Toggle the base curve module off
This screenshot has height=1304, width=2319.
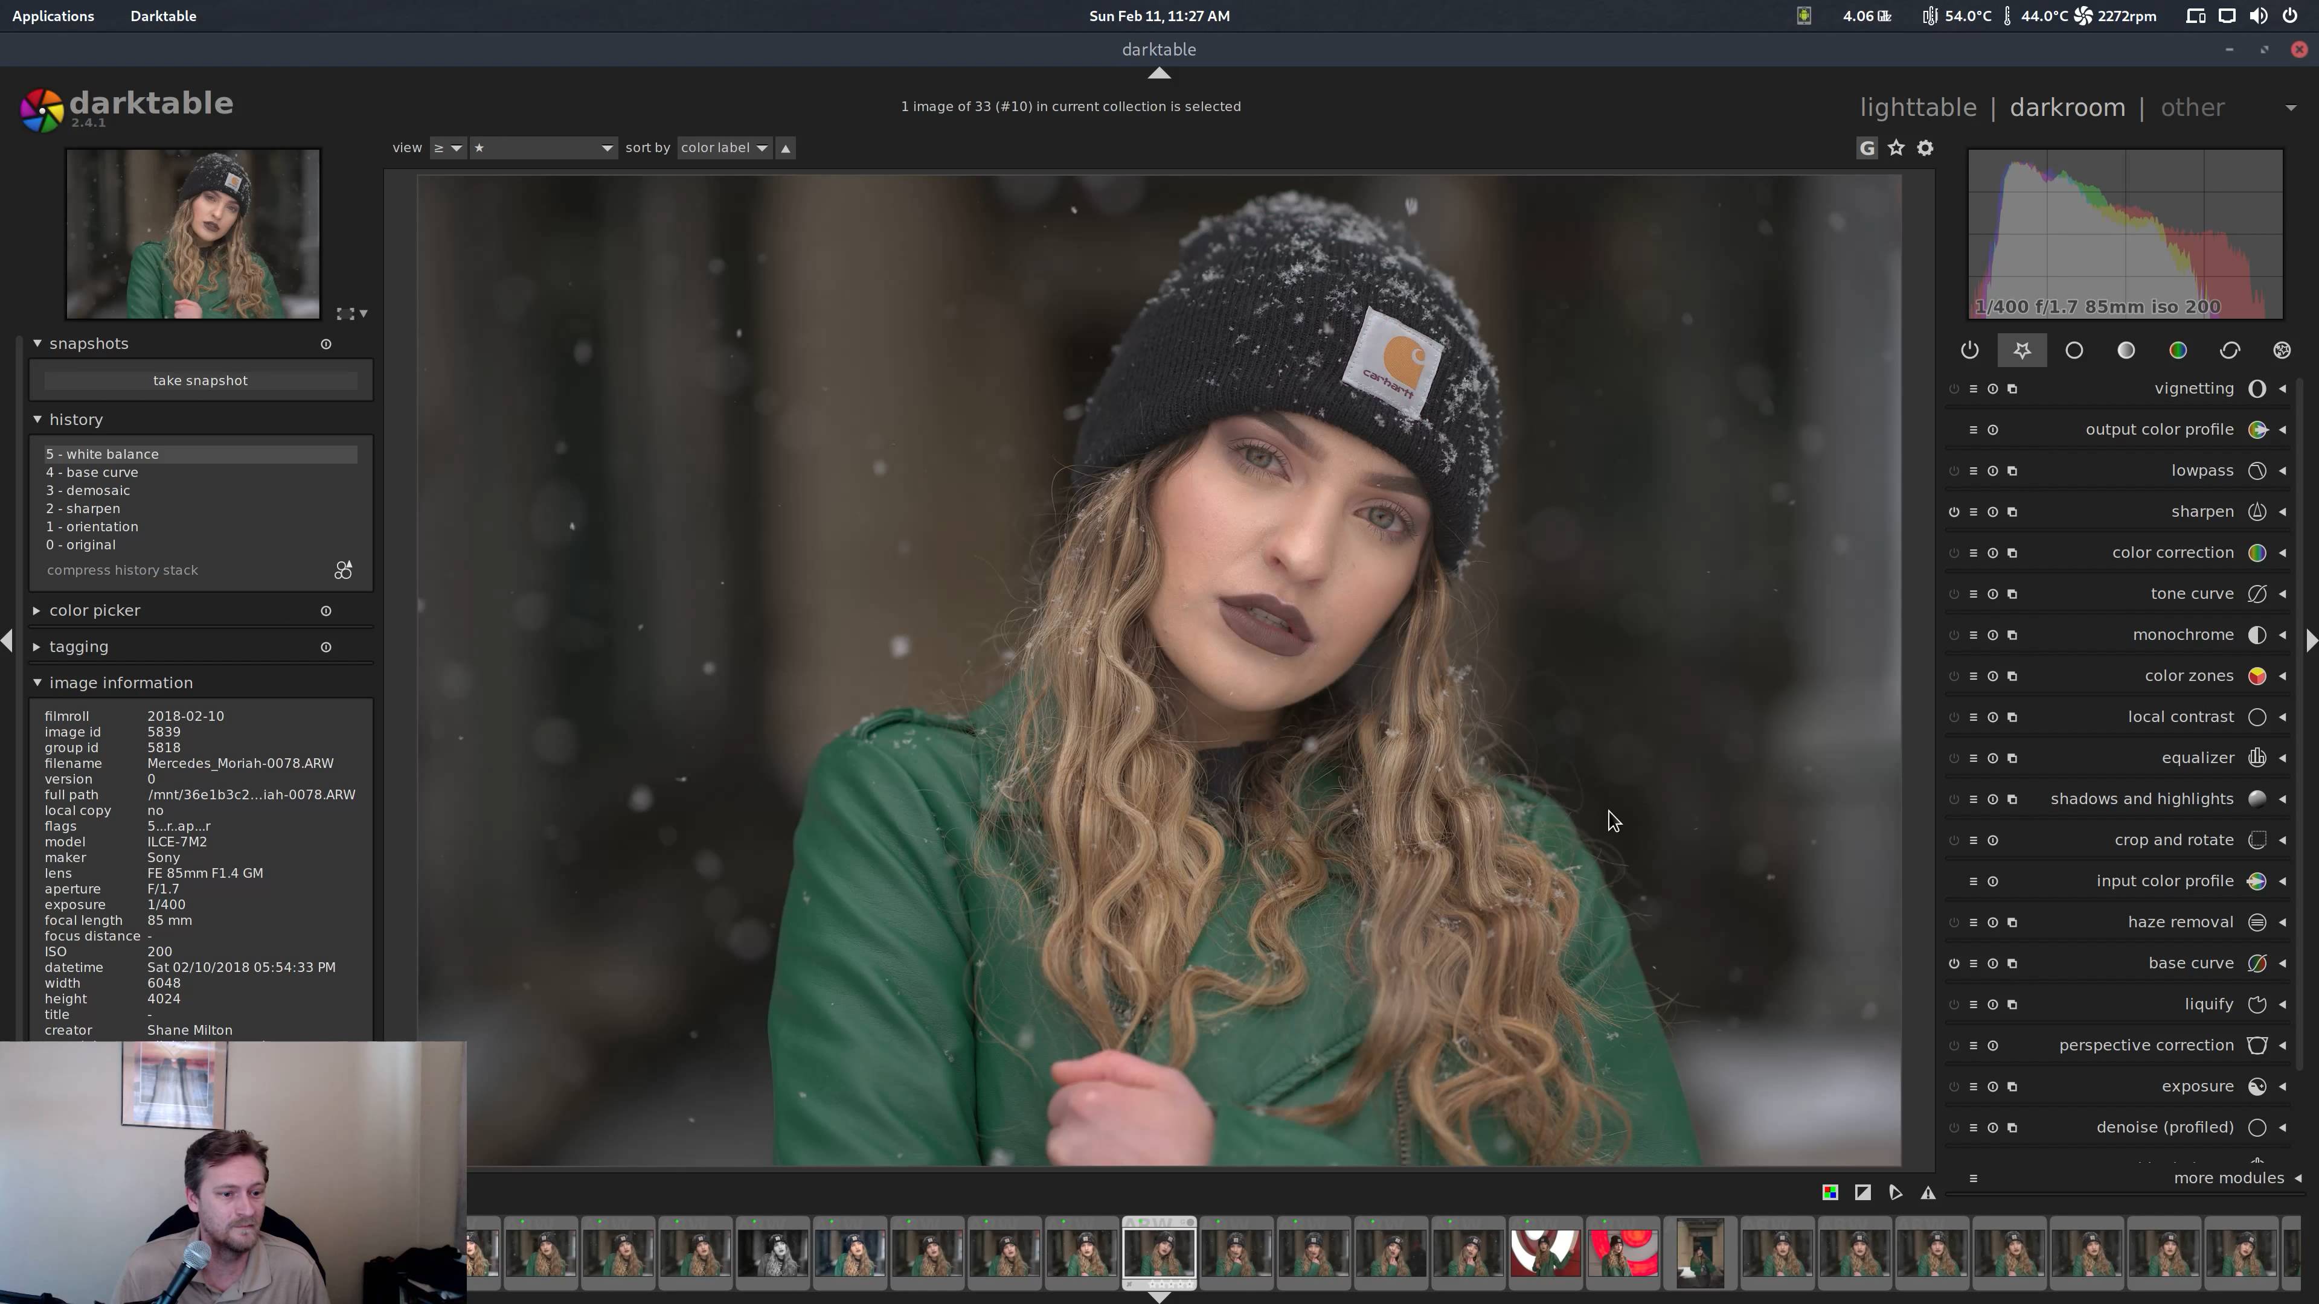[1954, 963]
